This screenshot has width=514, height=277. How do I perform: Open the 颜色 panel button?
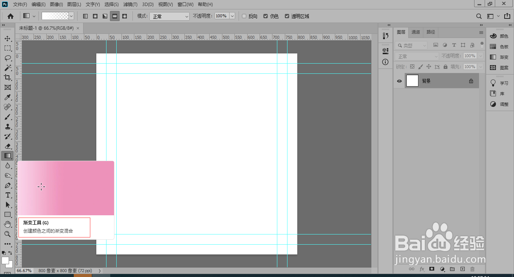click(x=499, y=36)
